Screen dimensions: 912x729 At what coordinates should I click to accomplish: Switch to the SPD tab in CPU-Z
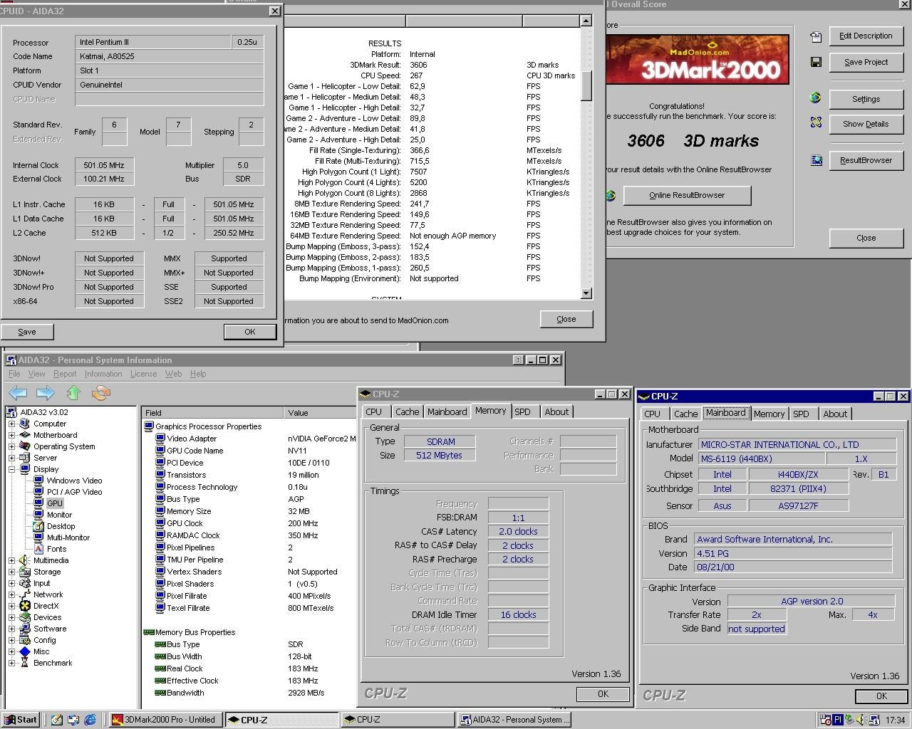(x=524, y=411)
